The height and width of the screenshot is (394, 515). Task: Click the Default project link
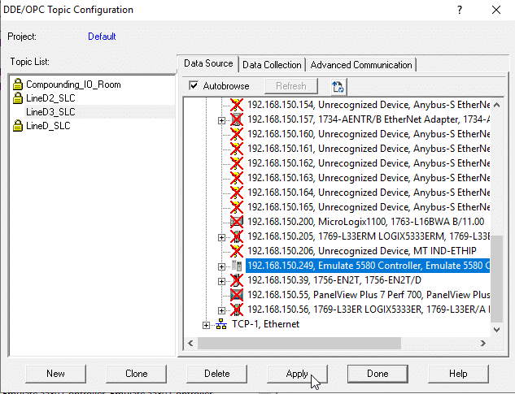point(102,37)
